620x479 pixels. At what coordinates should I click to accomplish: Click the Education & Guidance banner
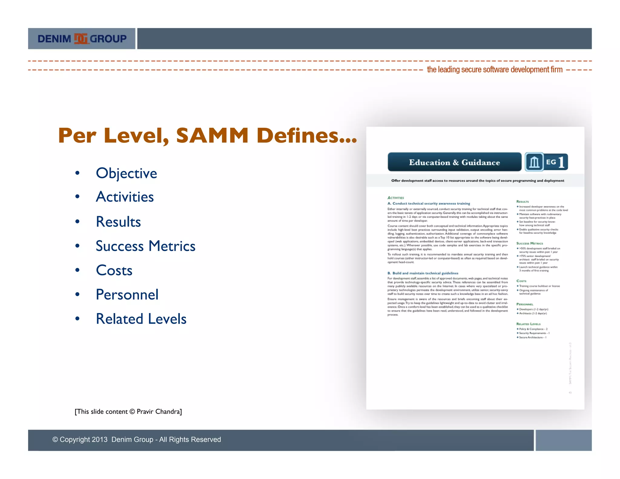coord(454,162)
